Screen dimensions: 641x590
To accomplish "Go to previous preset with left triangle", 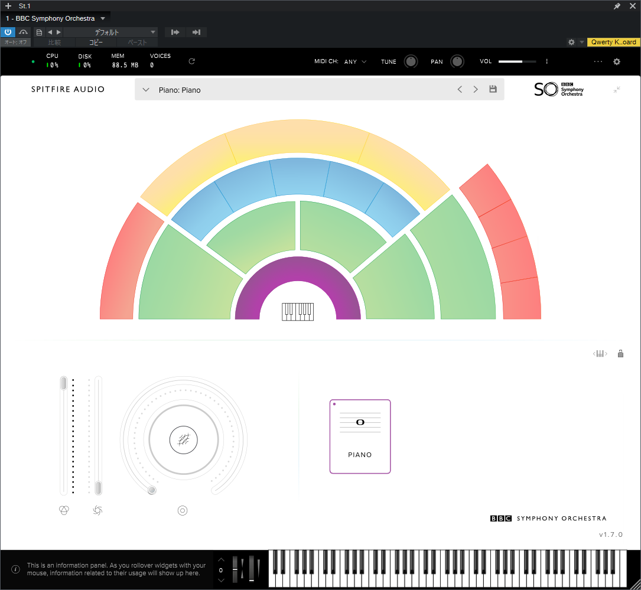I will tap(50, 32).
